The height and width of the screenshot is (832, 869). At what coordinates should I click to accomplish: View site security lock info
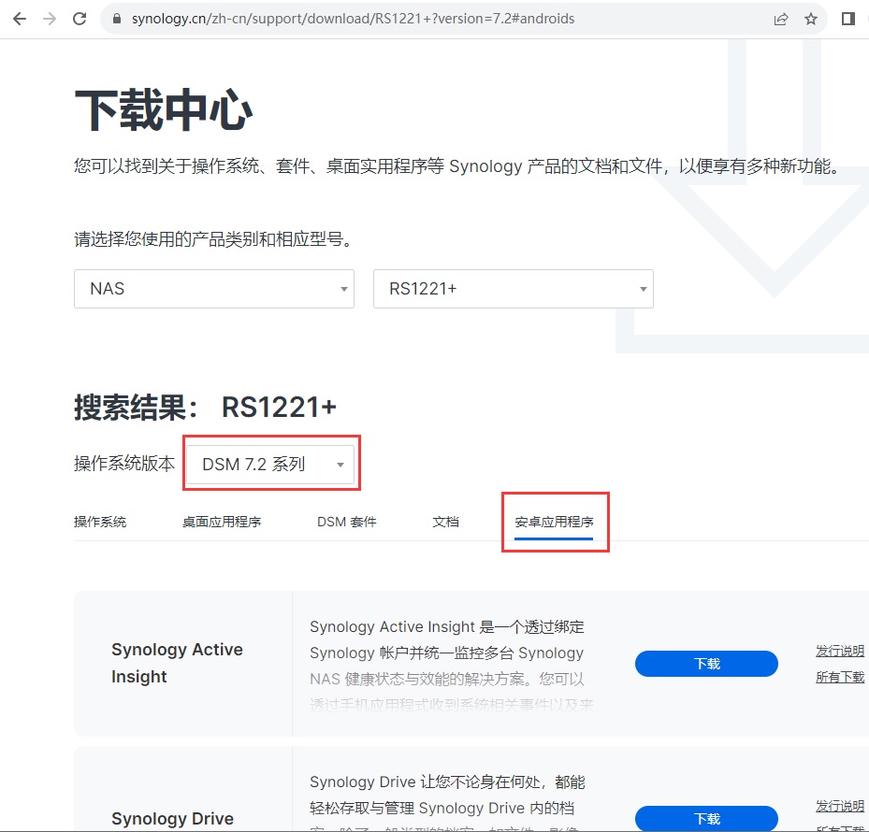pyautogui.click(x=116, y=19)
